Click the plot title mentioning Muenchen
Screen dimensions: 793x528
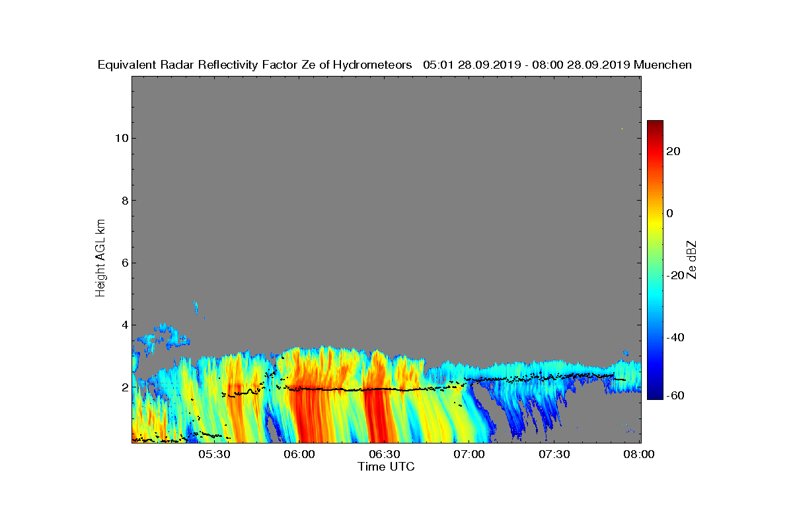point(395,65)
